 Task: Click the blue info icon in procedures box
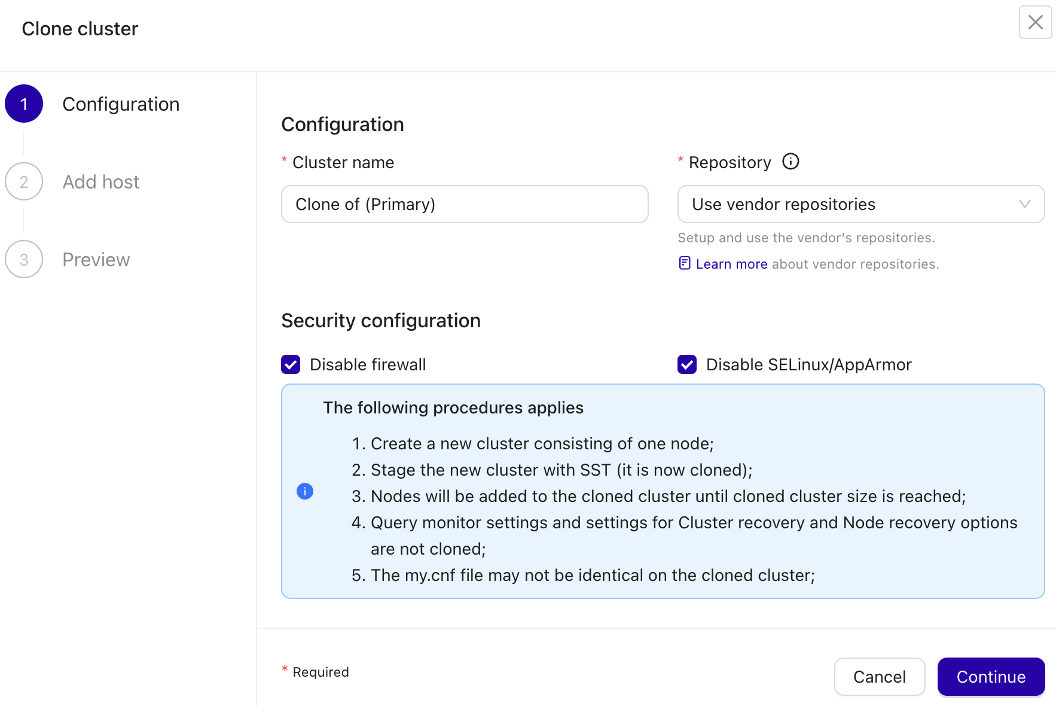coord(305,491)
